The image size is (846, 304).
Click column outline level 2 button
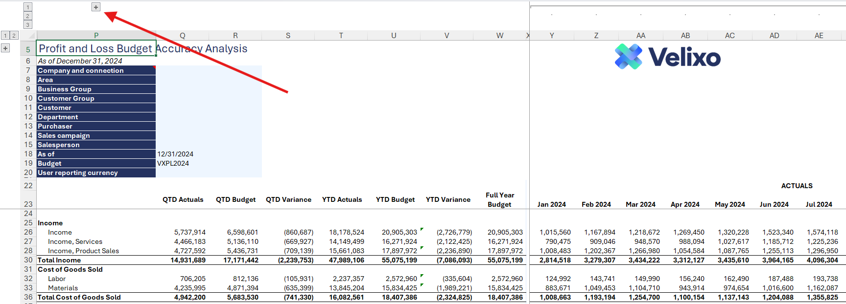[x=28, y=16]
